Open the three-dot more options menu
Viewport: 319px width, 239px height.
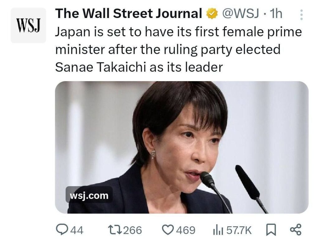tap(301, 14)
